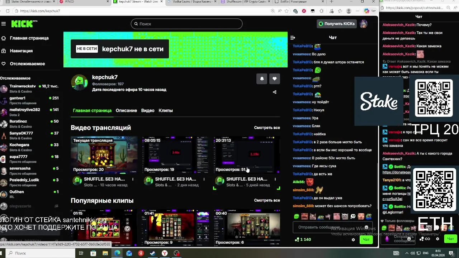
Task: Open Microsoft Edge in the taskbar
Action: coord(117,253)
